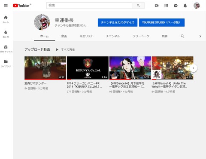The height and width of the screenshot is (159, 206).
Task: Switch to the 再生リスト tab
Action: 86,36
